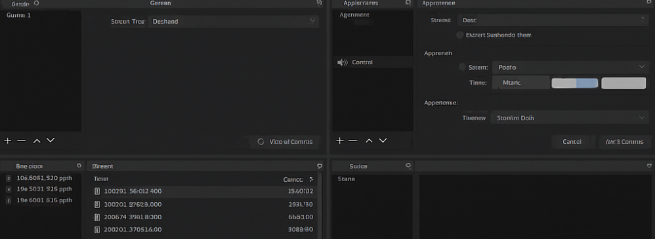Click the Cantel button

tap(572, 142)
